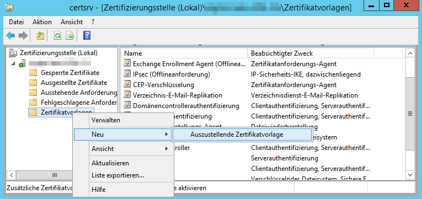Screen dimensions: 422x199
Task: Click the Gesperrte Zertifikate folder icon
Action: point(33,73)
